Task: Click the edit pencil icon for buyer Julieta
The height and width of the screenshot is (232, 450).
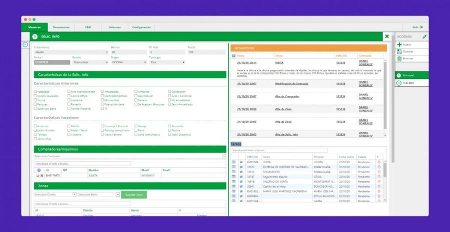Action: (37, 175)
